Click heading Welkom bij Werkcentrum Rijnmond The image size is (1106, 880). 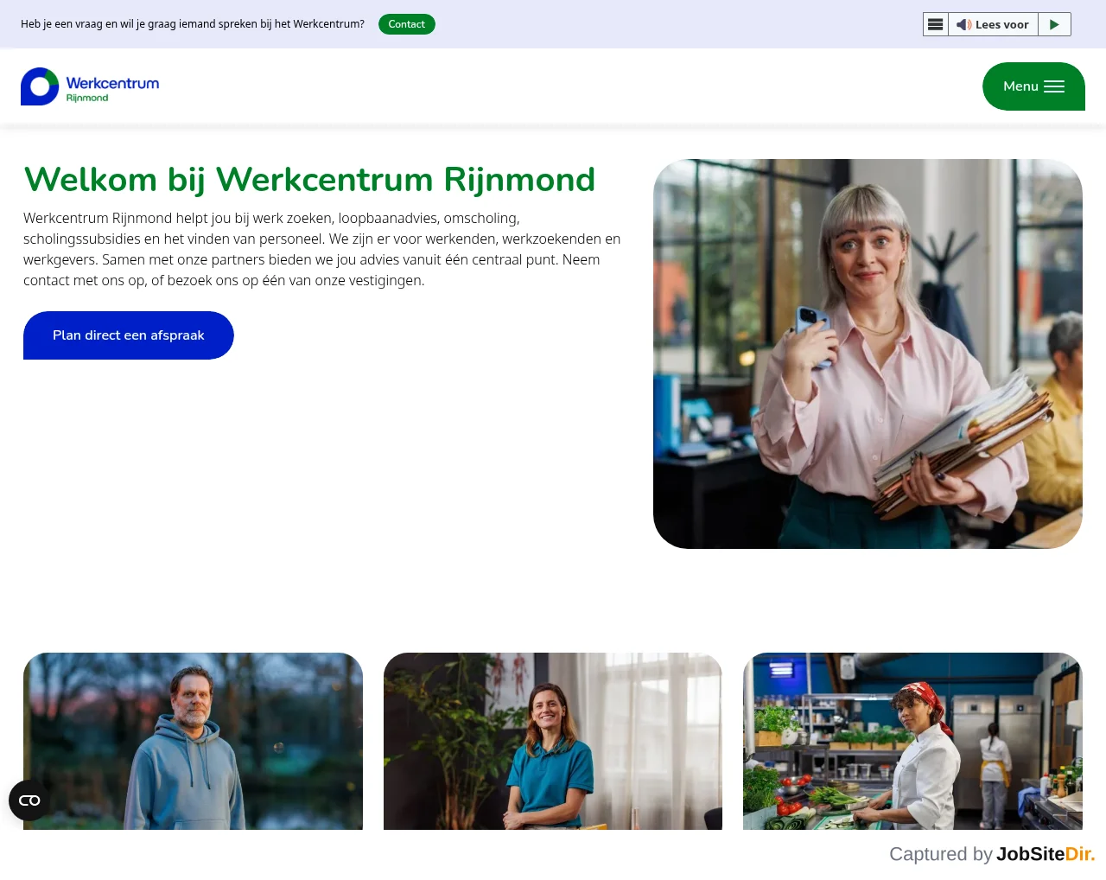click(x=309, y=180)
